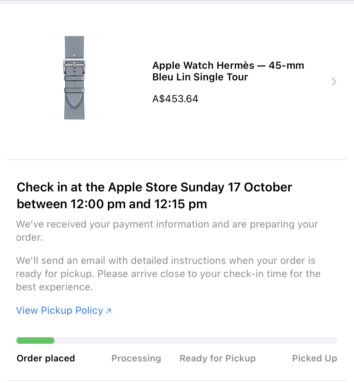The width and height of the screenshot is (354, 383).
Task: Tap the 12:15 pm time in the heading
Action: click(181, 204)
